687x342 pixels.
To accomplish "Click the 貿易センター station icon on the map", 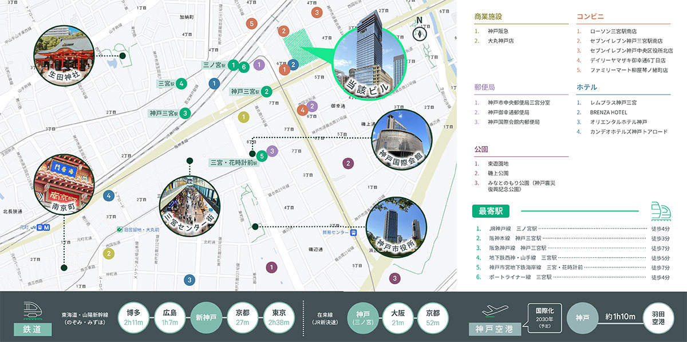I will click(x=354, y=233).
